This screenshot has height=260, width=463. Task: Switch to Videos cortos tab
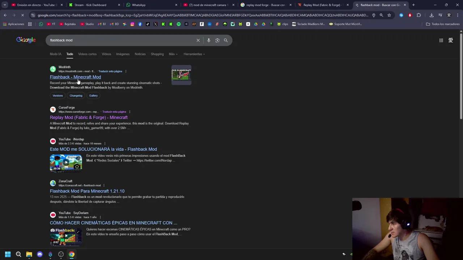click(x=88, y=54)
